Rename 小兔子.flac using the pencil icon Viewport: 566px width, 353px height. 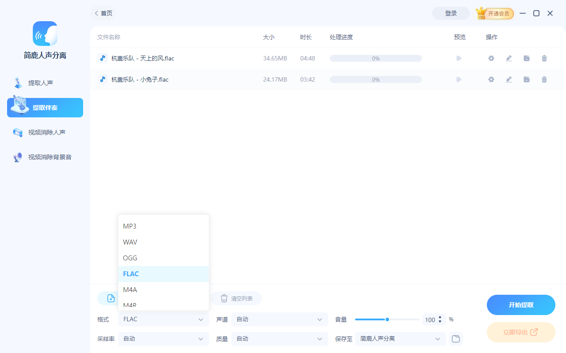(509, 79)
